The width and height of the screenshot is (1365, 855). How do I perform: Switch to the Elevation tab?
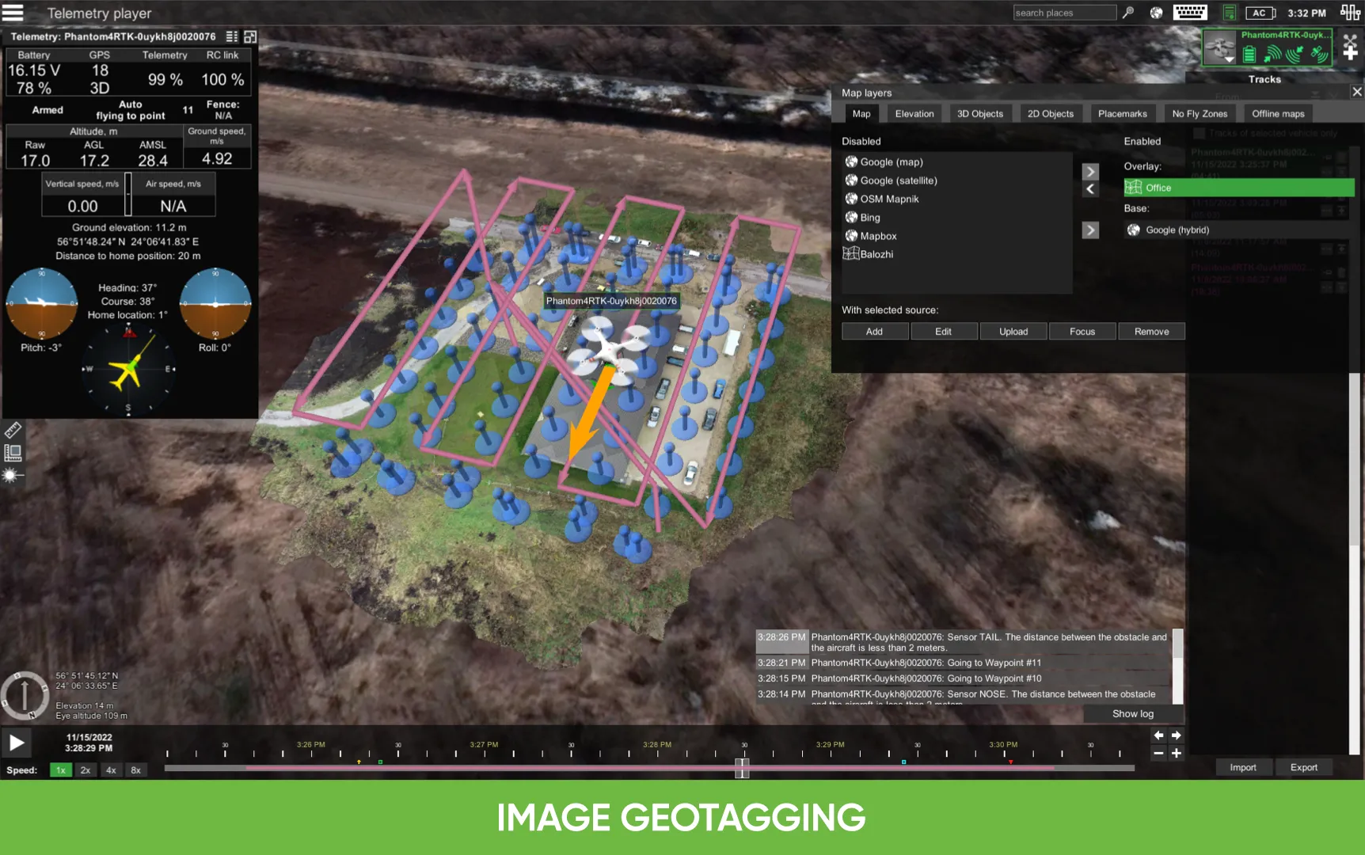click(x=914, y=114)
